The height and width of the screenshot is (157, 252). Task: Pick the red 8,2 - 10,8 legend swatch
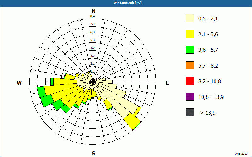tap(190, 81)
